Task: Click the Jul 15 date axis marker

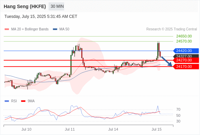Action: (157, 129)
